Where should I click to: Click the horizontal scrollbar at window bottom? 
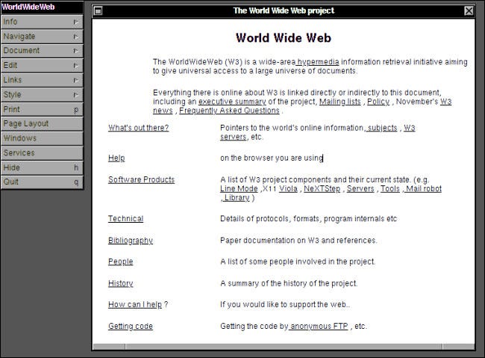(284, 346)
